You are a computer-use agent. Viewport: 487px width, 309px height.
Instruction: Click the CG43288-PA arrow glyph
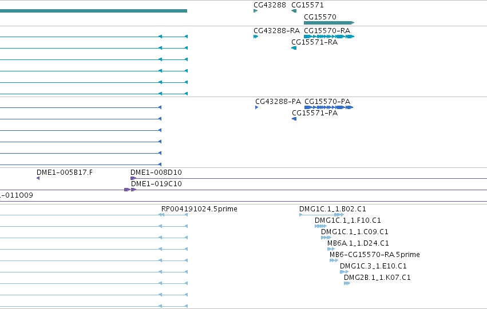click(x=256, y=107)
